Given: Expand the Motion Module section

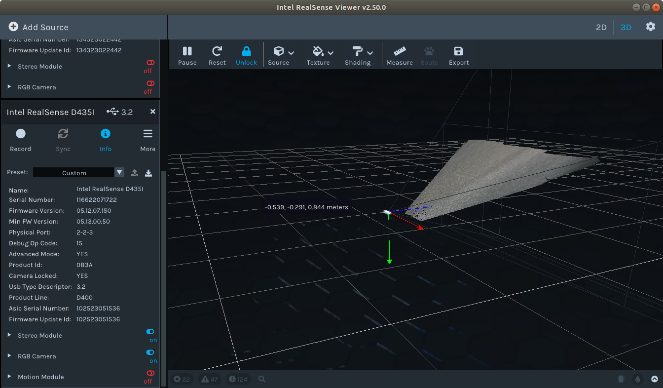Looking at the screenshot, I should point(9,377).
